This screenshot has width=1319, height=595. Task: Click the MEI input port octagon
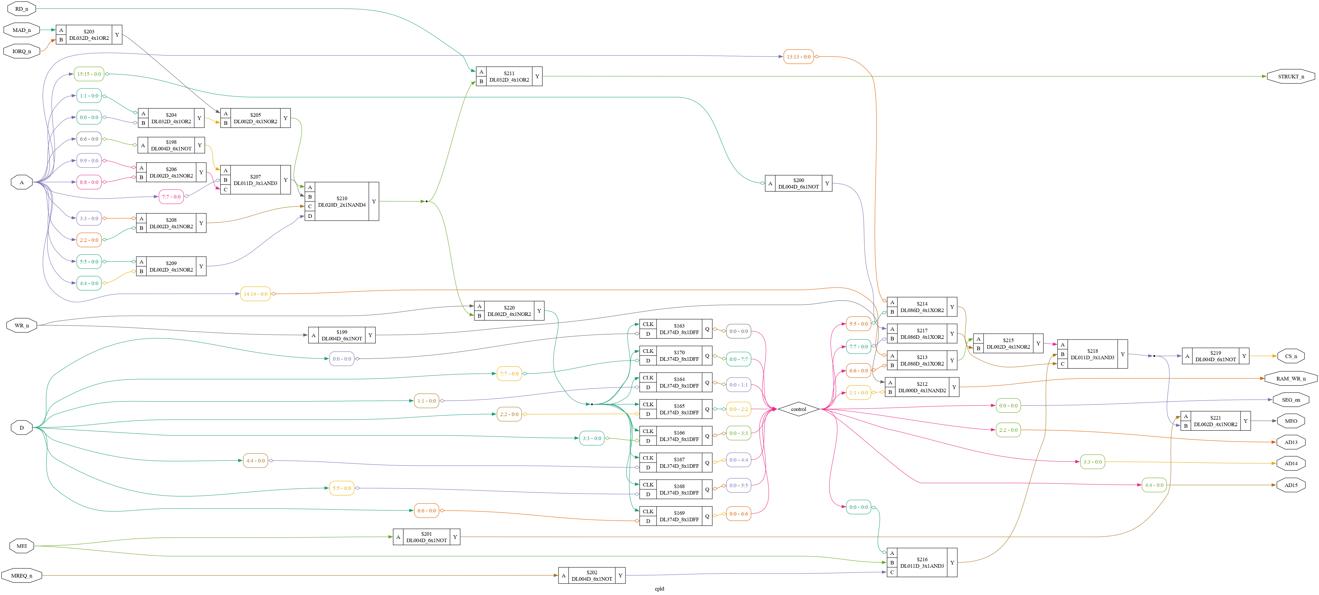(x=22, y=546)
